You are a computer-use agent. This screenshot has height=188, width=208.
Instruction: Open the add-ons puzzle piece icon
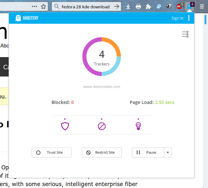coord(148,6)
